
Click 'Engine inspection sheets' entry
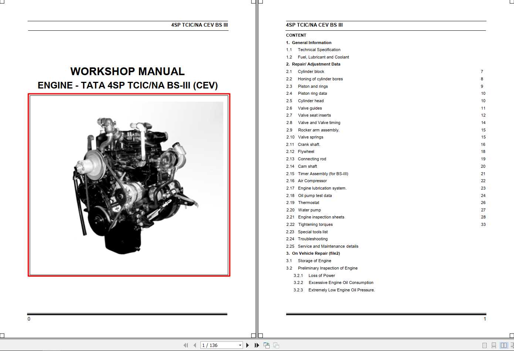coord(321,217)
